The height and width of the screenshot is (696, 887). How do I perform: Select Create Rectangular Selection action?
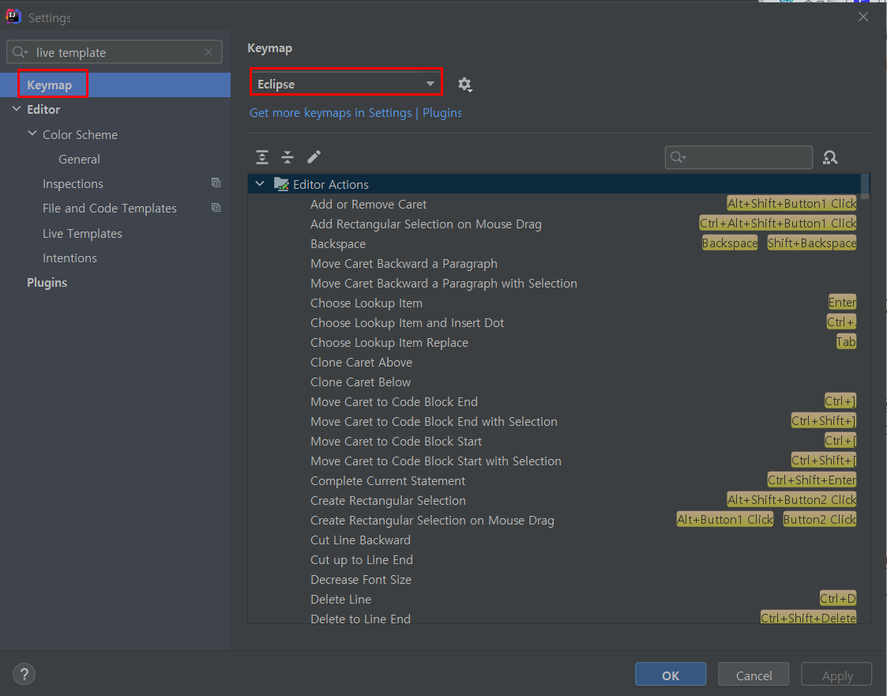(x=388, y=501)
